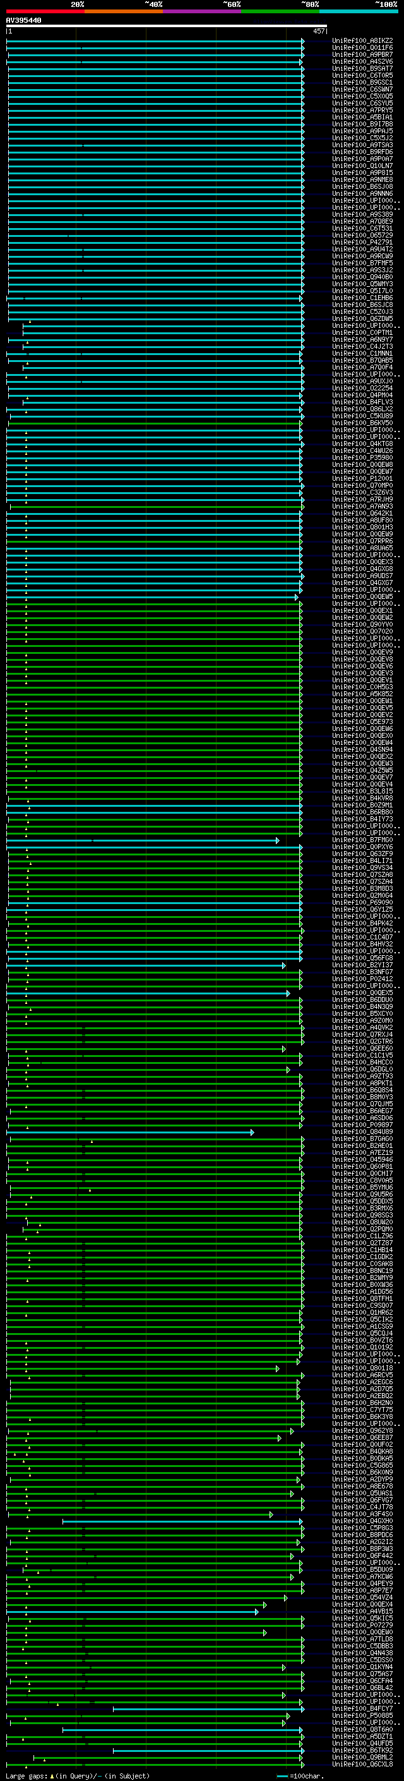Image resolution: width=404 pixels, height=1781 pixels.
Task: Choose the UniRef100_B9I7B8 row label
Action: point(362,124)
